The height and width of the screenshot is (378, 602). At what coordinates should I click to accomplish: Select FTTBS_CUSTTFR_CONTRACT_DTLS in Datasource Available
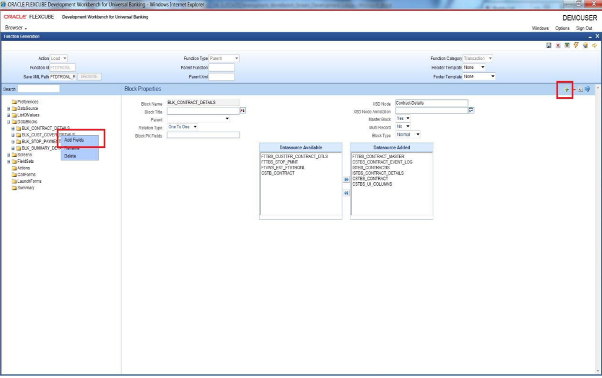295,156
